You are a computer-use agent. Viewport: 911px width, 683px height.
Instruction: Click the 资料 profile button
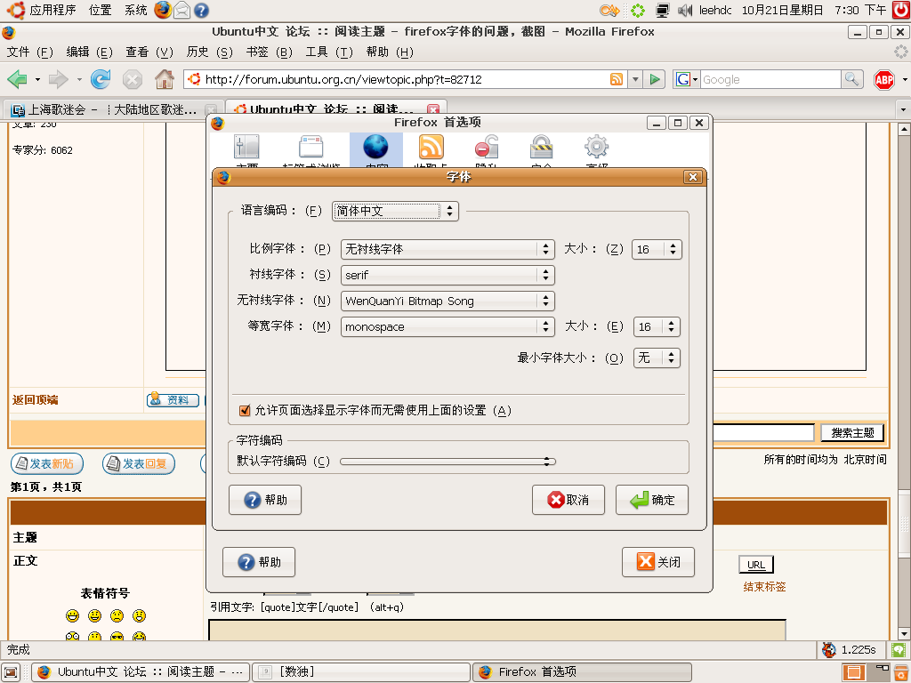point(173,400)
